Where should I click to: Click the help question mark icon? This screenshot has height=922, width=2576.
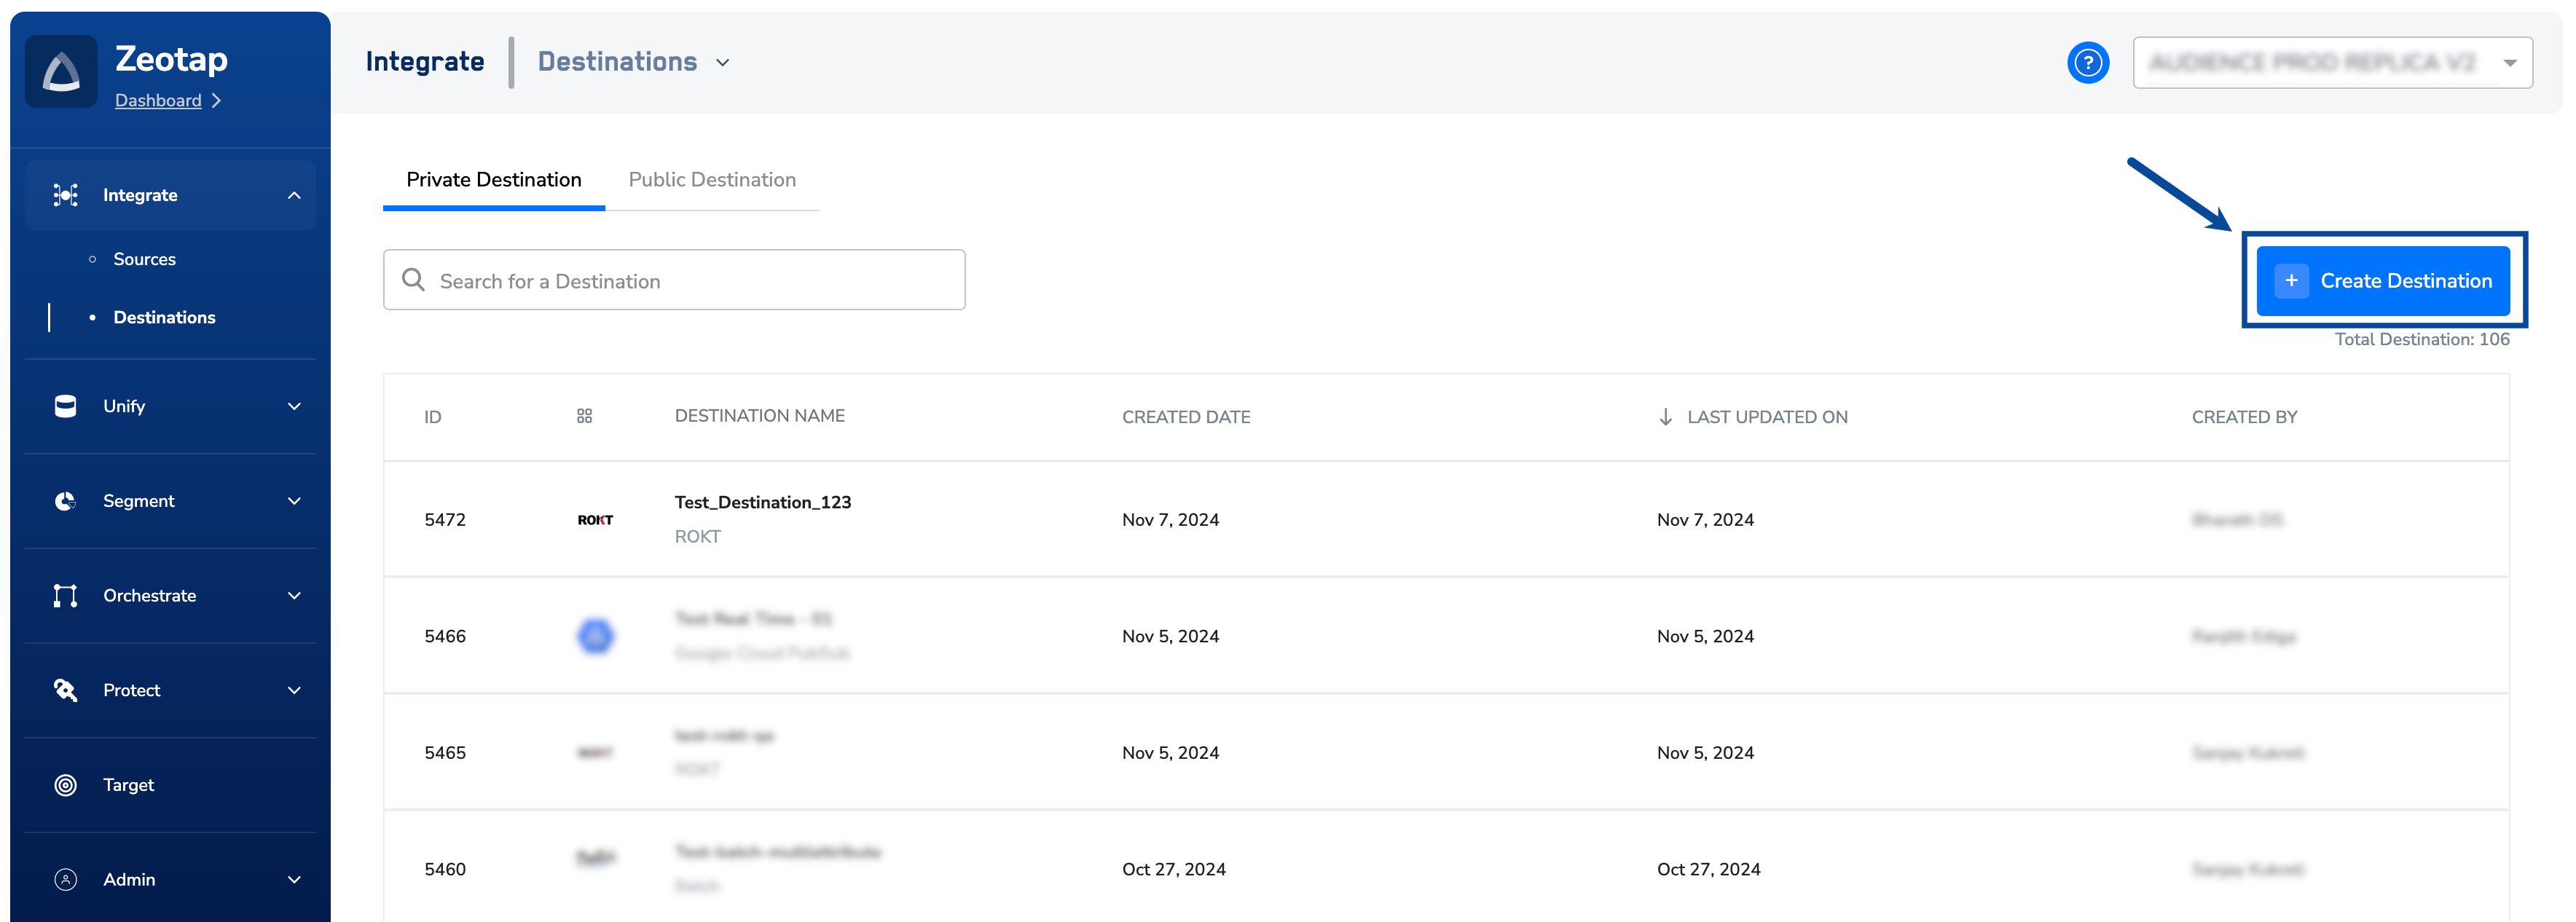point(2087,63)
